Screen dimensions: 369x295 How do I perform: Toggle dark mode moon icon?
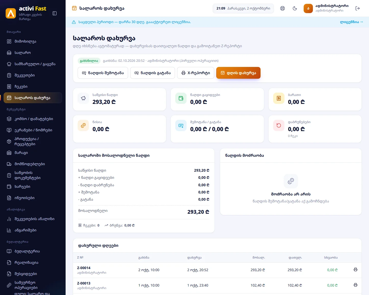295,8
